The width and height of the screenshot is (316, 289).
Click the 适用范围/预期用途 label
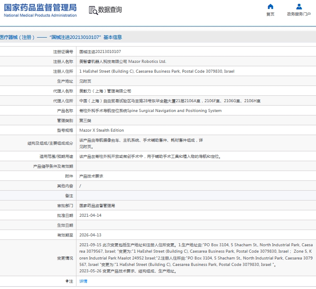click(x=56, y=156)
